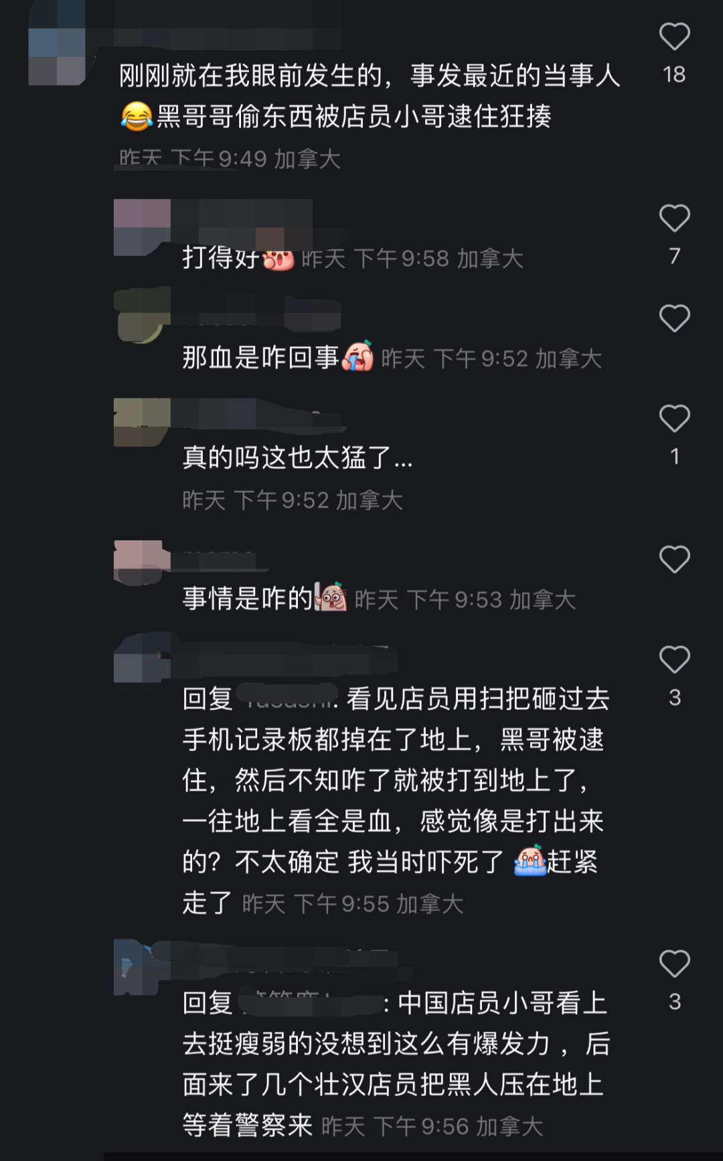Tap the '打得好' comment text
723x1161 pixels.
tap(220, 258)
